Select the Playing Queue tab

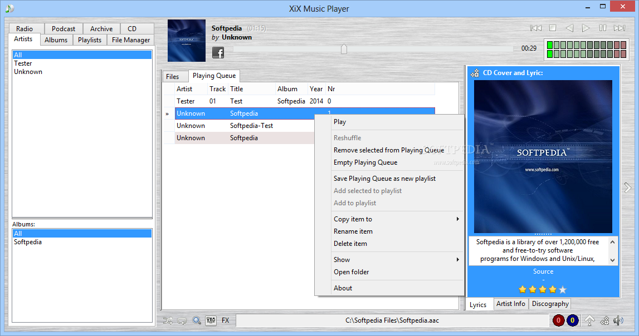[214, 76]
